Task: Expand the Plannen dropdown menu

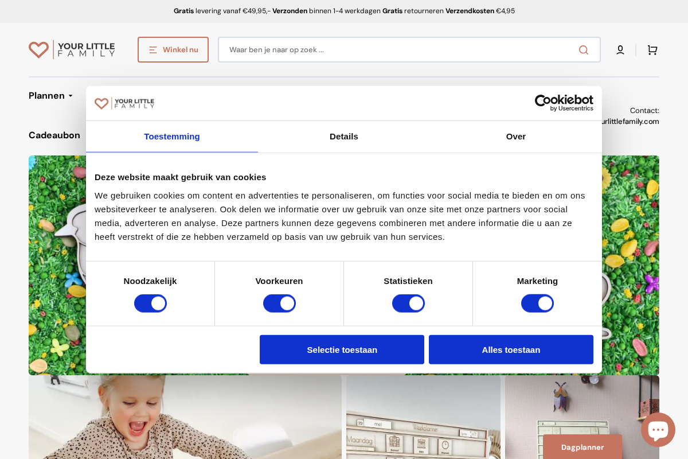Action: coord(50,96)
